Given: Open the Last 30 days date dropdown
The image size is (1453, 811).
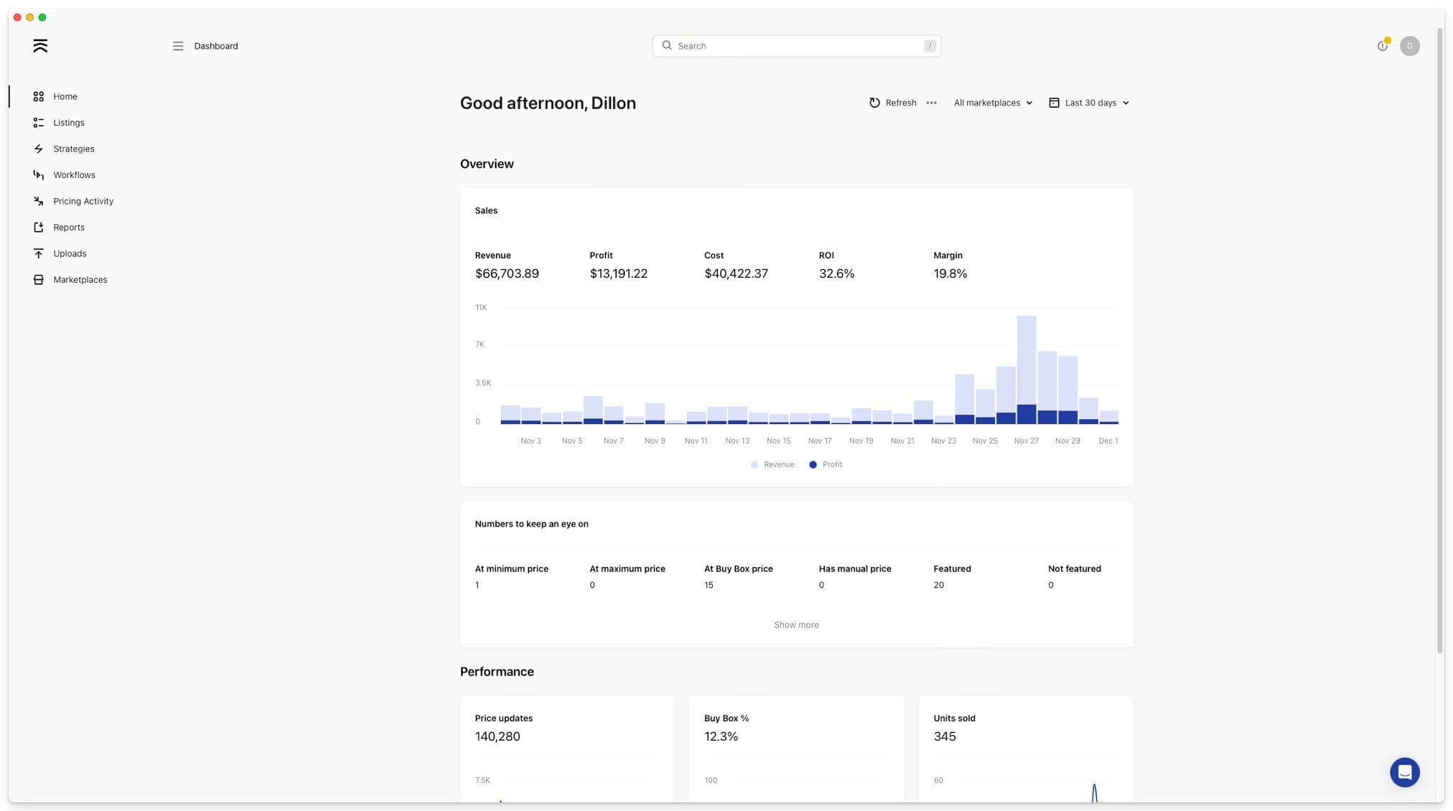Looking at the screenshot, I should (1089, 103).
